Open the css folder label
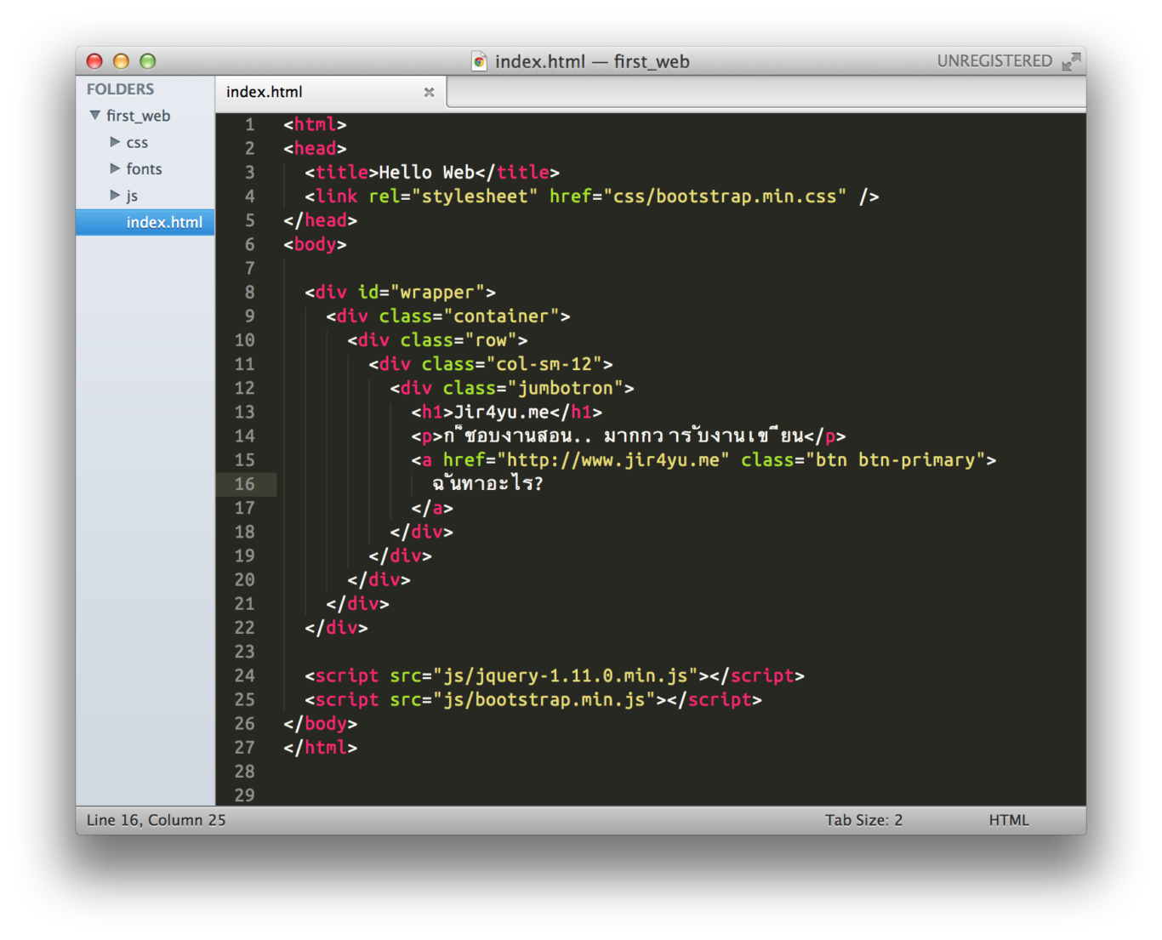 137,142
